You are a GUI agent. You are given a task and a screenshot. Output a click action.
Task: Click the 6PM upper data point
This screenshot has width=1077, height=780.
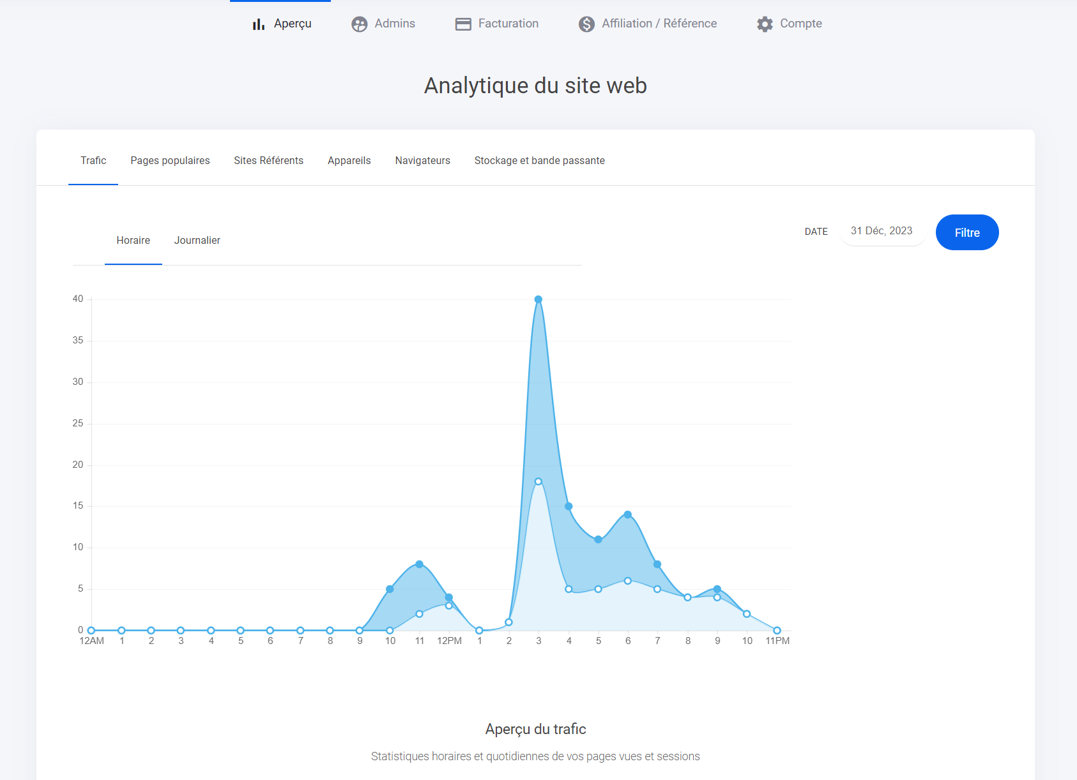click(628, 514)
